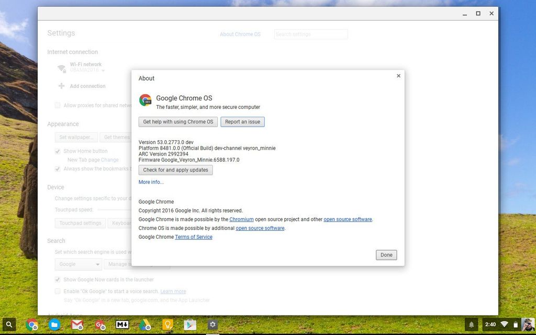Enable the Show Home button option

[58, 151]
